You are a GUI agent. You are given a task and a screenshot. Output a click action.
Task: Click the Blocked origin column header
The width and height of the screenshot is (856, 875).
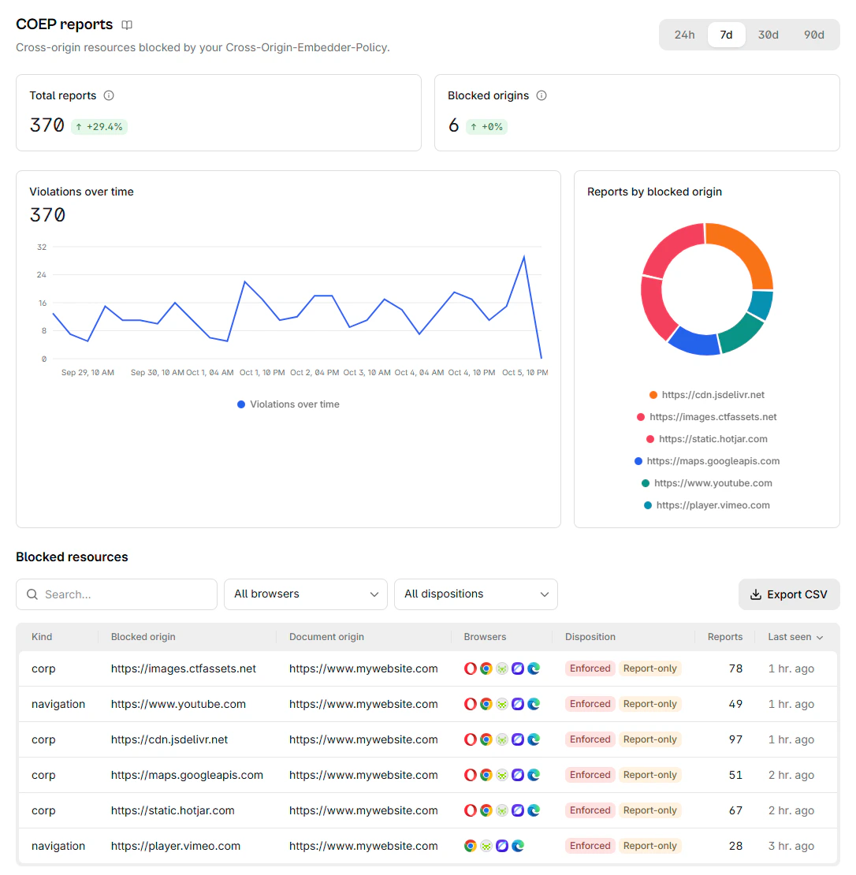point(143,637)
